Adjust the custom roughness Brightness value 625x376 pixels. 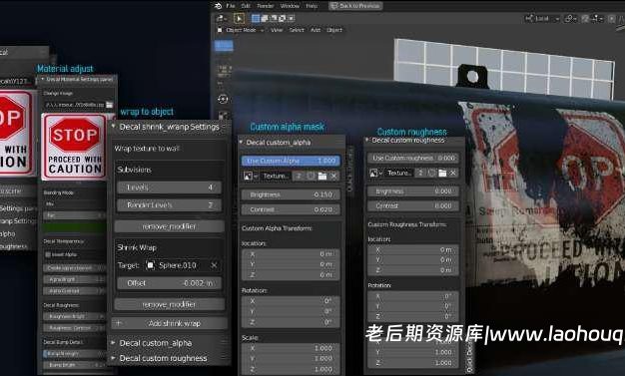click(x=413, y=191)
